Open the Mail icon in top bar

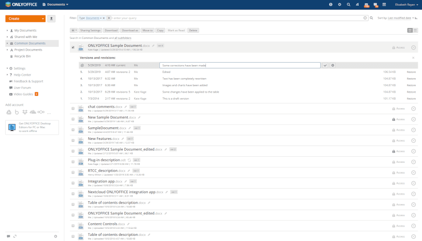(x=366, y=5)
